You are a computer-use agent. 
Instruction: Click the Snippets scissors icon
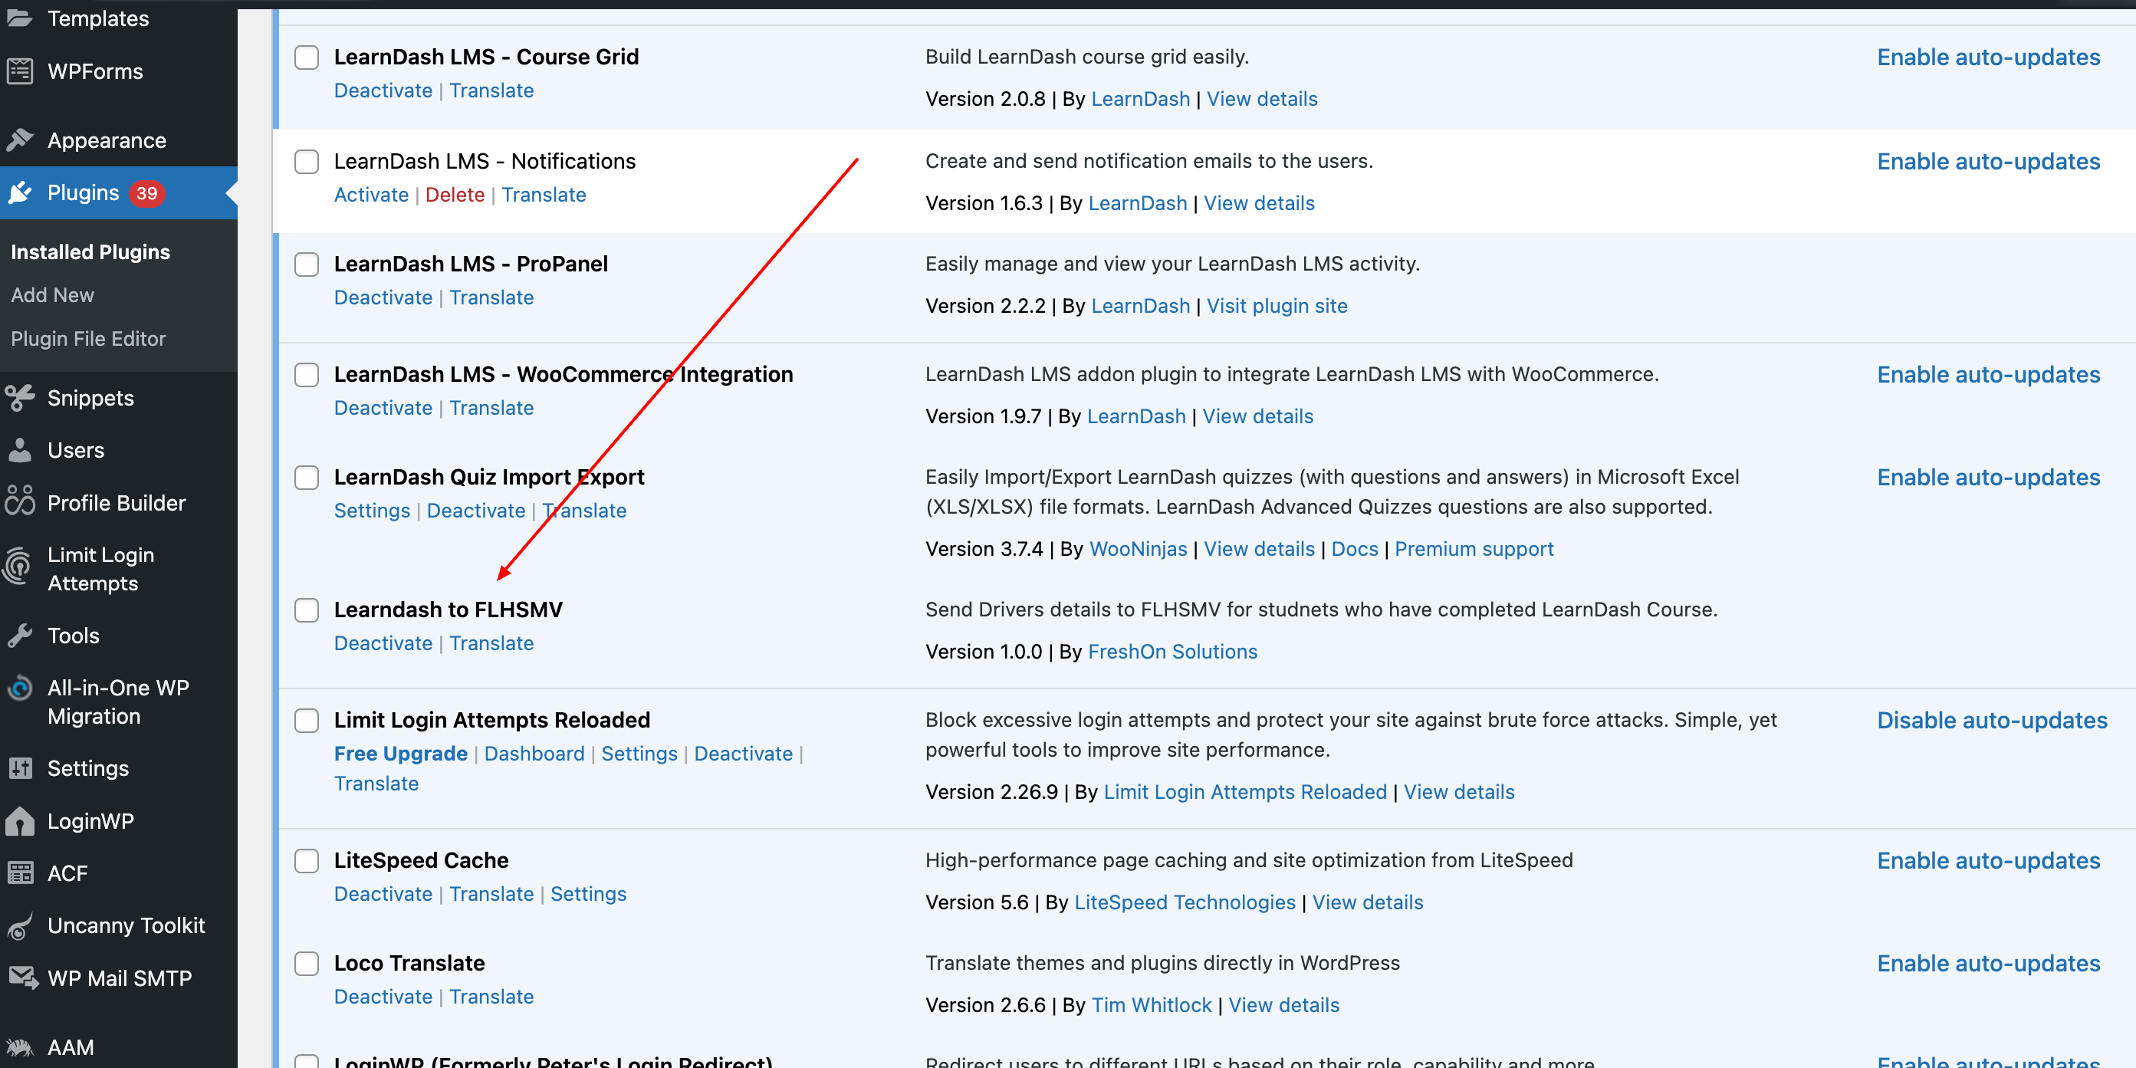point(20,398)
